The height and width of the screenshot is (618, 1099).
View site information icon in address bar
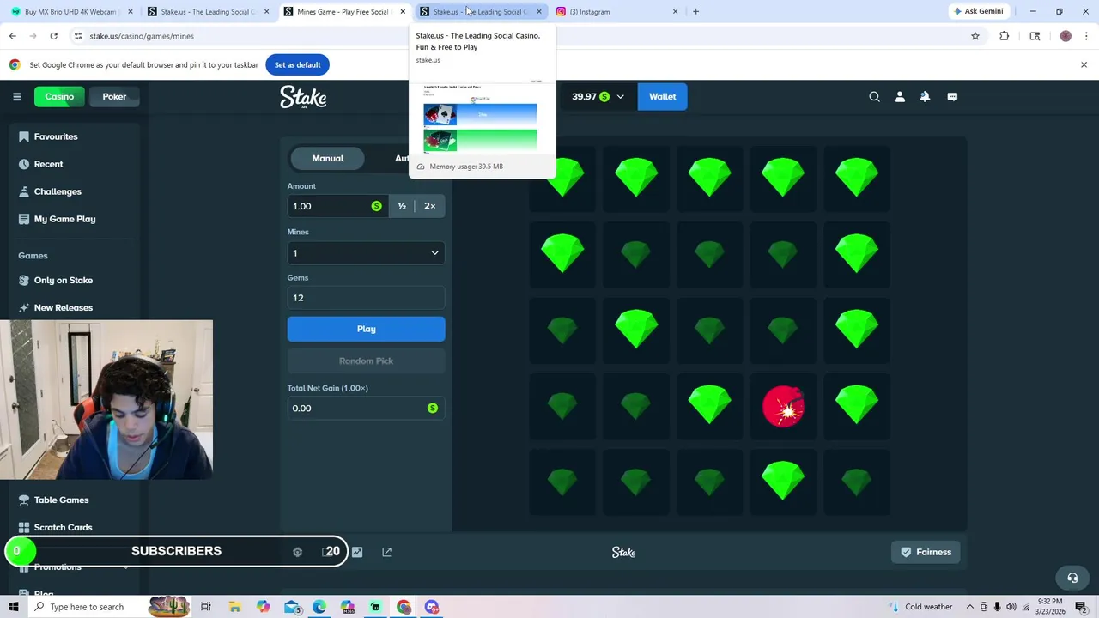[78, 36]
